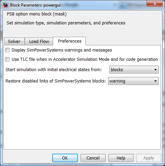Select the Preferences tab

[x=70, y=41]
